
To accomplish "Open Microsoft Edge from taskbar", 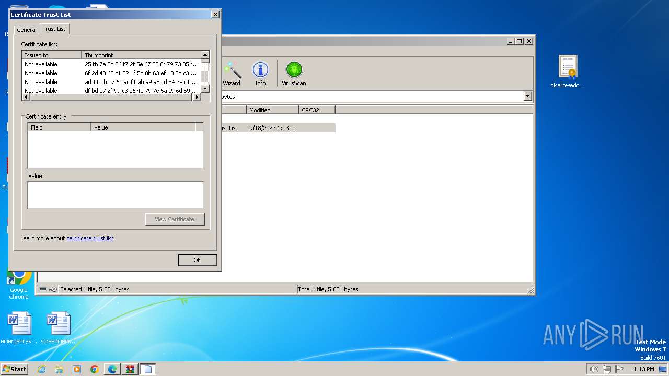I will click(112, 369).
